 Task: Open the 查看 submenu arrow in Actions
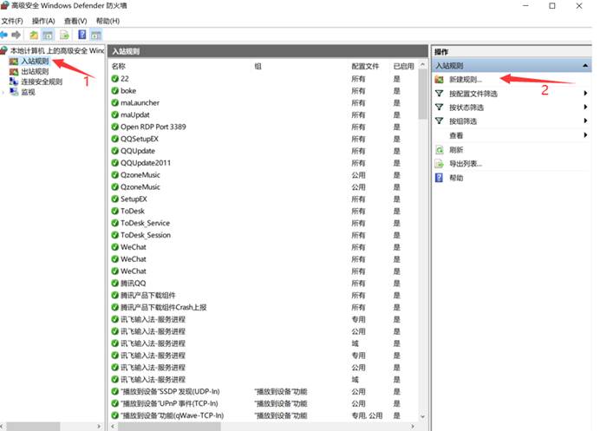coord(585,134)
